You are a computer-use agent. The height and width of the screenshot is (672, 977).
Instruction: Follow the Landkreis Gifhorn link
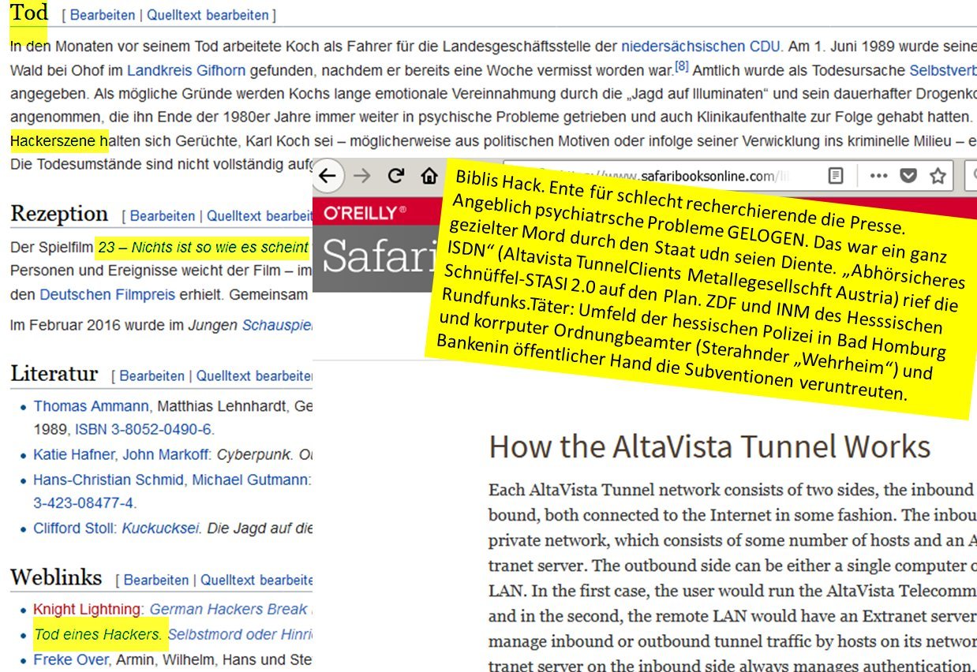[187, 71]
